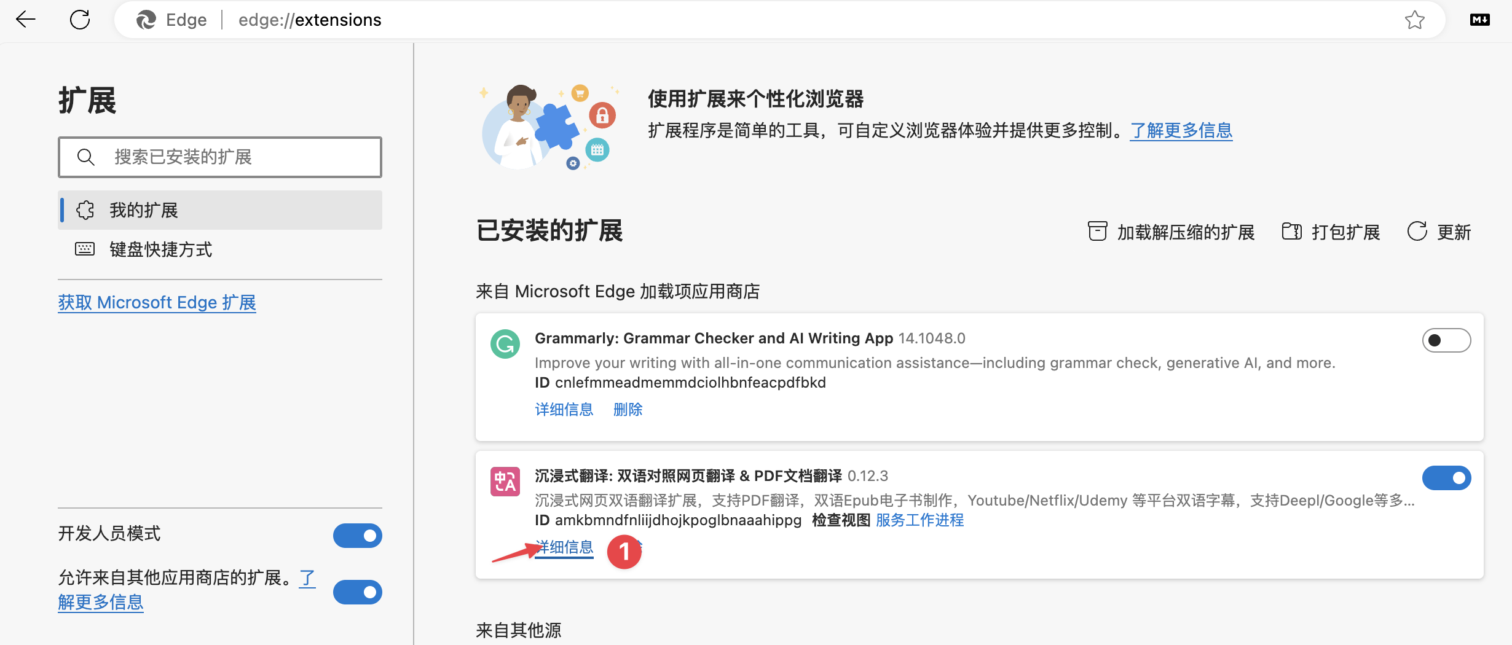Click the browser back arrow

[x=26, y=20]
